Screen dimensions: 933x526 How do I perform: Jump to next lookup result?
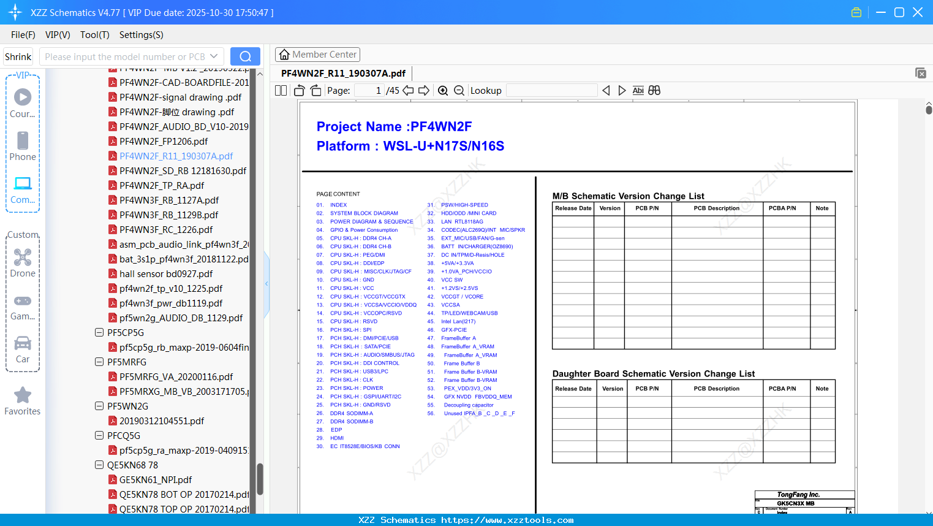point(622,91)
